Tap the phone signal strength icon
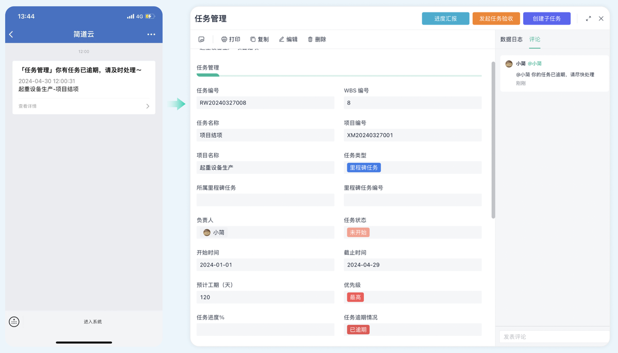618x353 pixels. [x=130, y=16]
